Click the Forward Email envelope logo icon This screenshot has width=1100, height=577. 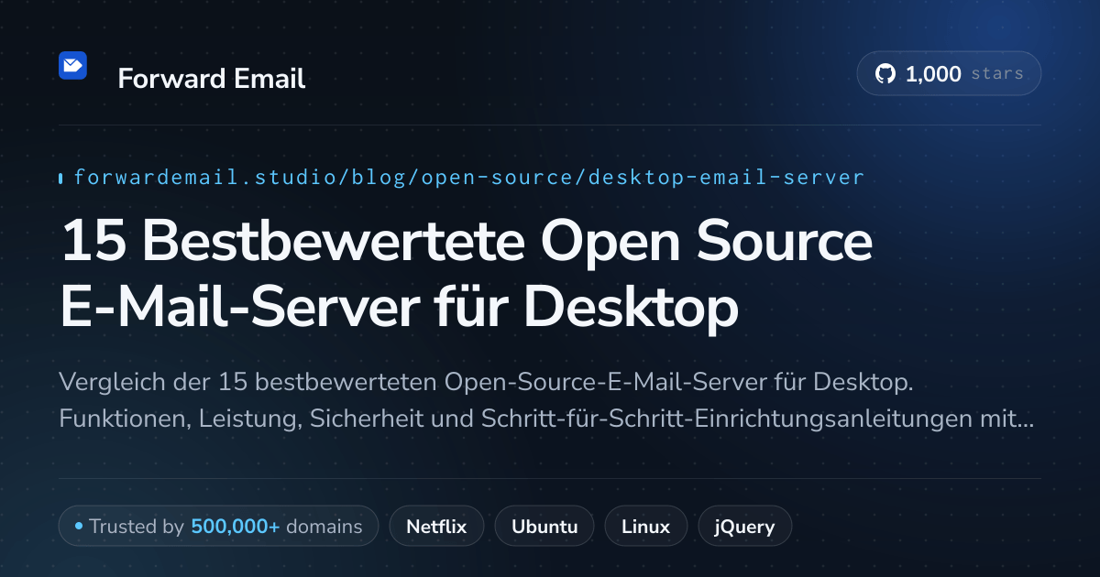coord(72,65)
